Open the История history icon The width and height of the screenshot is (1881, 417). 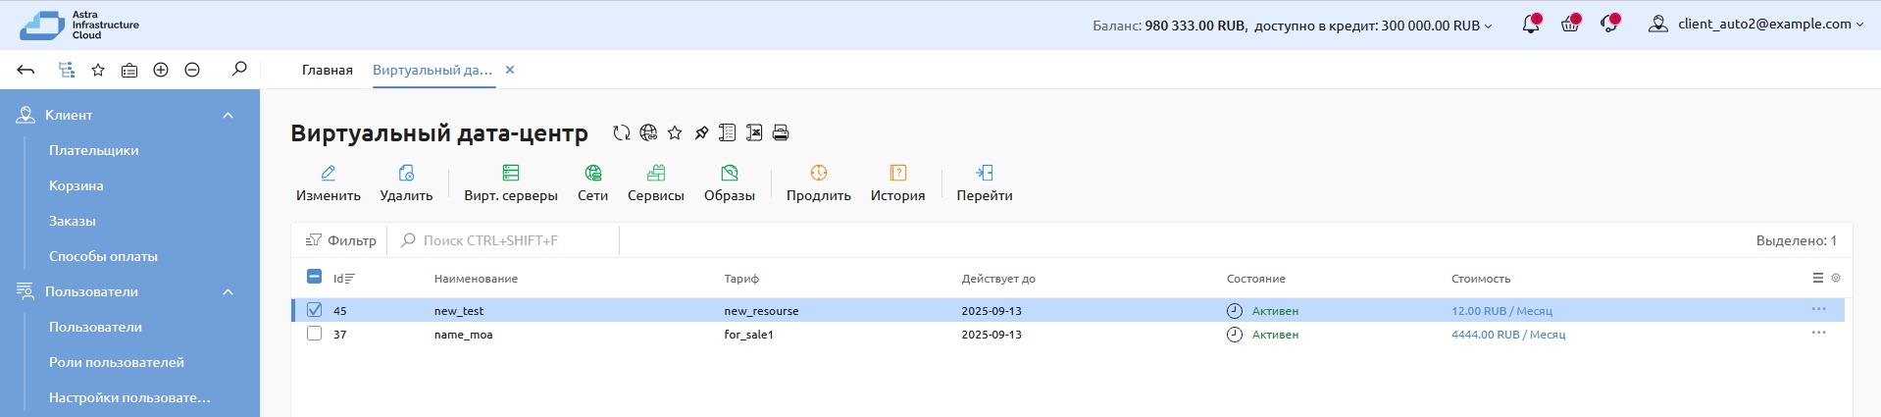(897, 174)
